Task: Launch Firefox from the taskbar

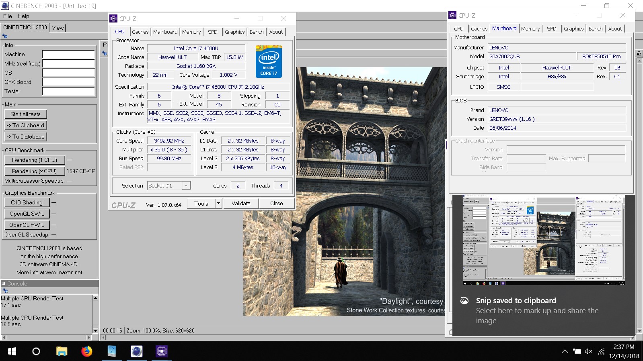Action: pos(86,351)
